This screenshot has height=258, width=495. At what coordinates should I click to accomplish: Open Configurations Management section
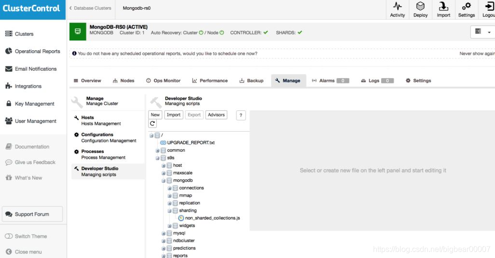108,137
